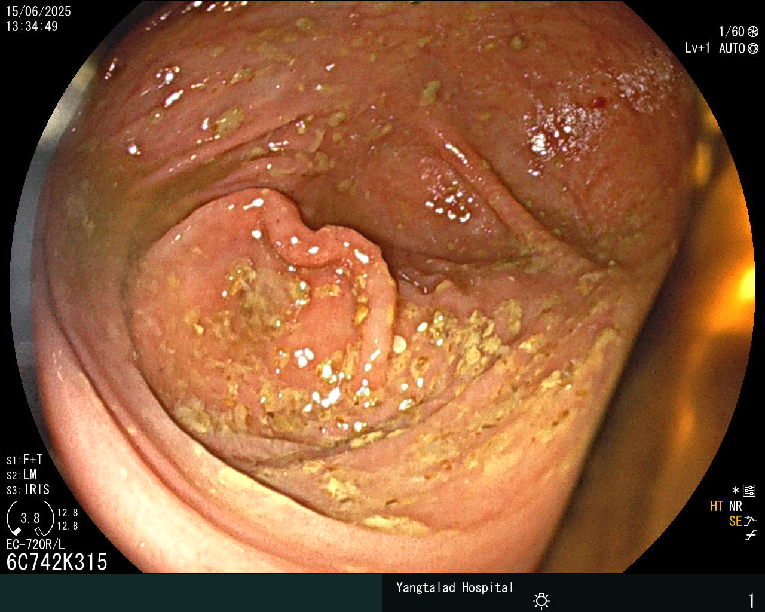Click the AUTO iris mode label
This screenshot has height=612, width=765.
click(x=732, y=48)
